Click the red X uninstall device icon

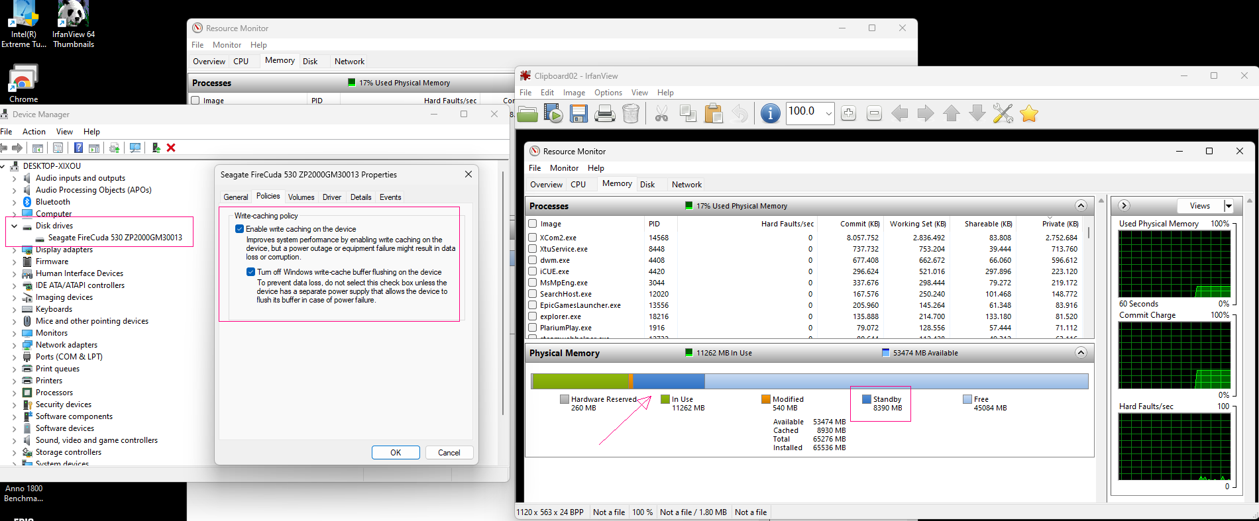tap(171, 148)
